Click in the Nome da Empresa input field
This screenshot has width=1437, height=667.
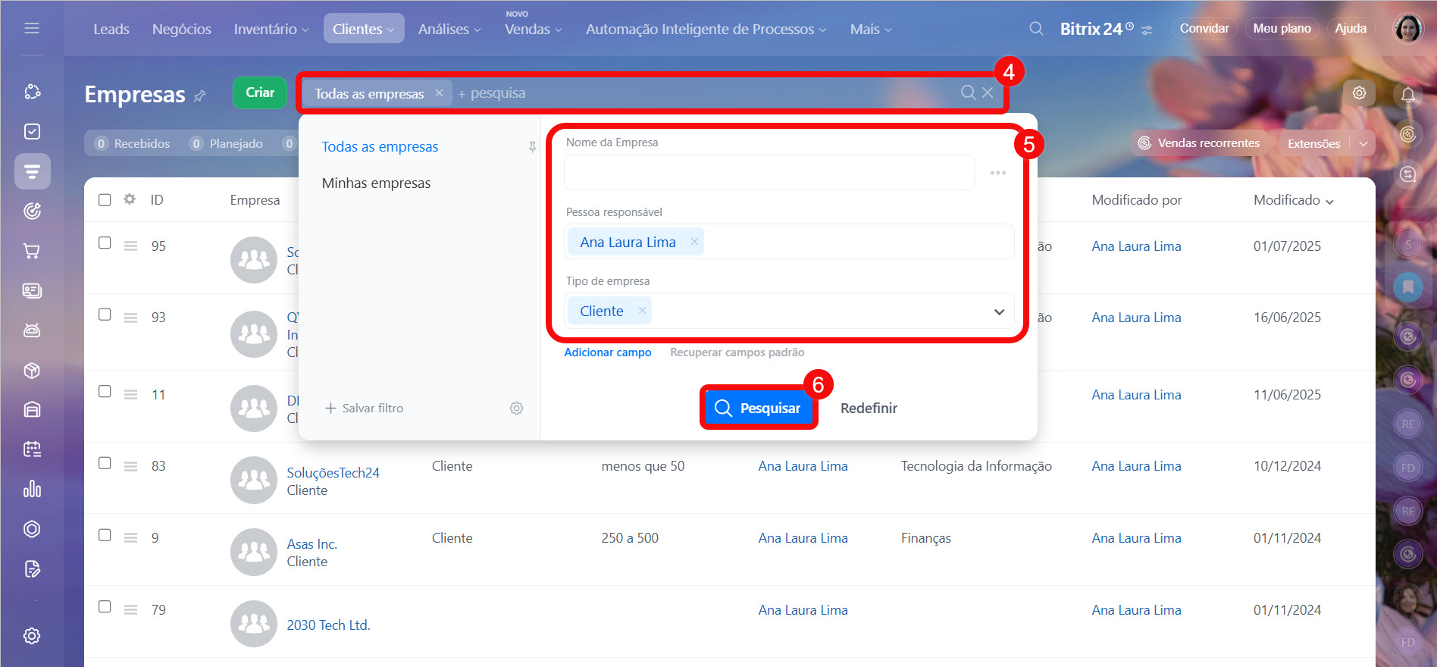coord(769,173)
